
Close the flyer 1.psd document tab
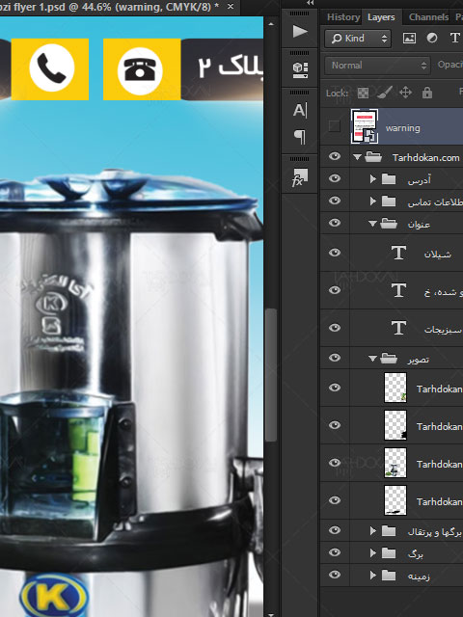click(x=231, y=7)
